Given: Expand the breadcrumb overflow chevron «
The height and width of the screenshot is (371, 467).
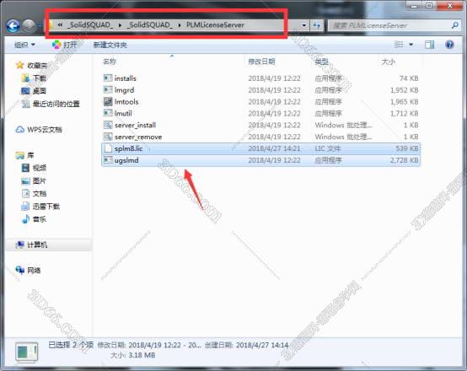Looking at the screenshot, I should pyautogui.click(x=60, y=25).
